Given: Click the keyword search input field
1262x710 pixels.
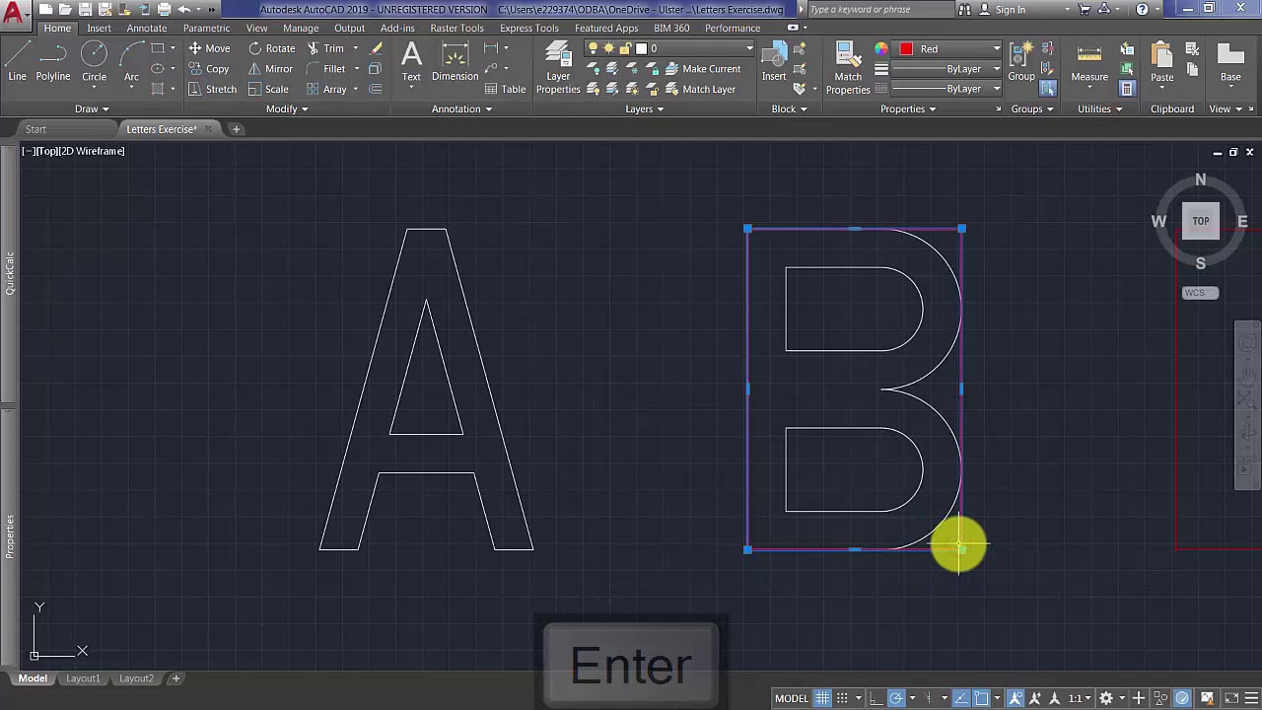Looking at the screenshot, I should tap(881, 9).
